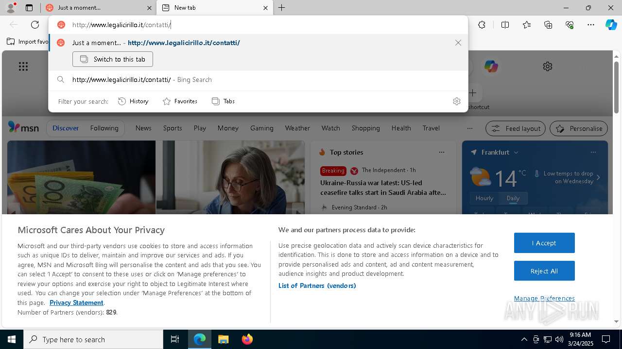Filter suggestions by Favorites
The height and width of the screenshot is (349, 622).
(x=180, y=101)
